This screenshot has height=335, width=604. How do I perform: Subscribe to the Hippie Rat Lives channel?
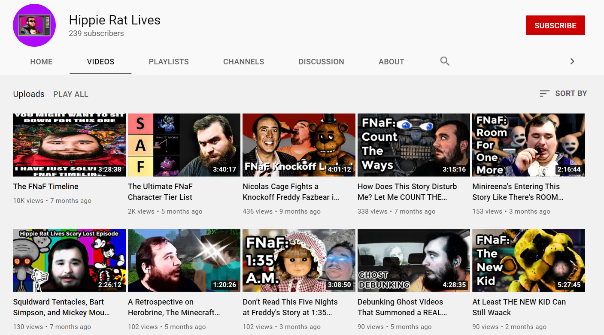pos(555,25)
